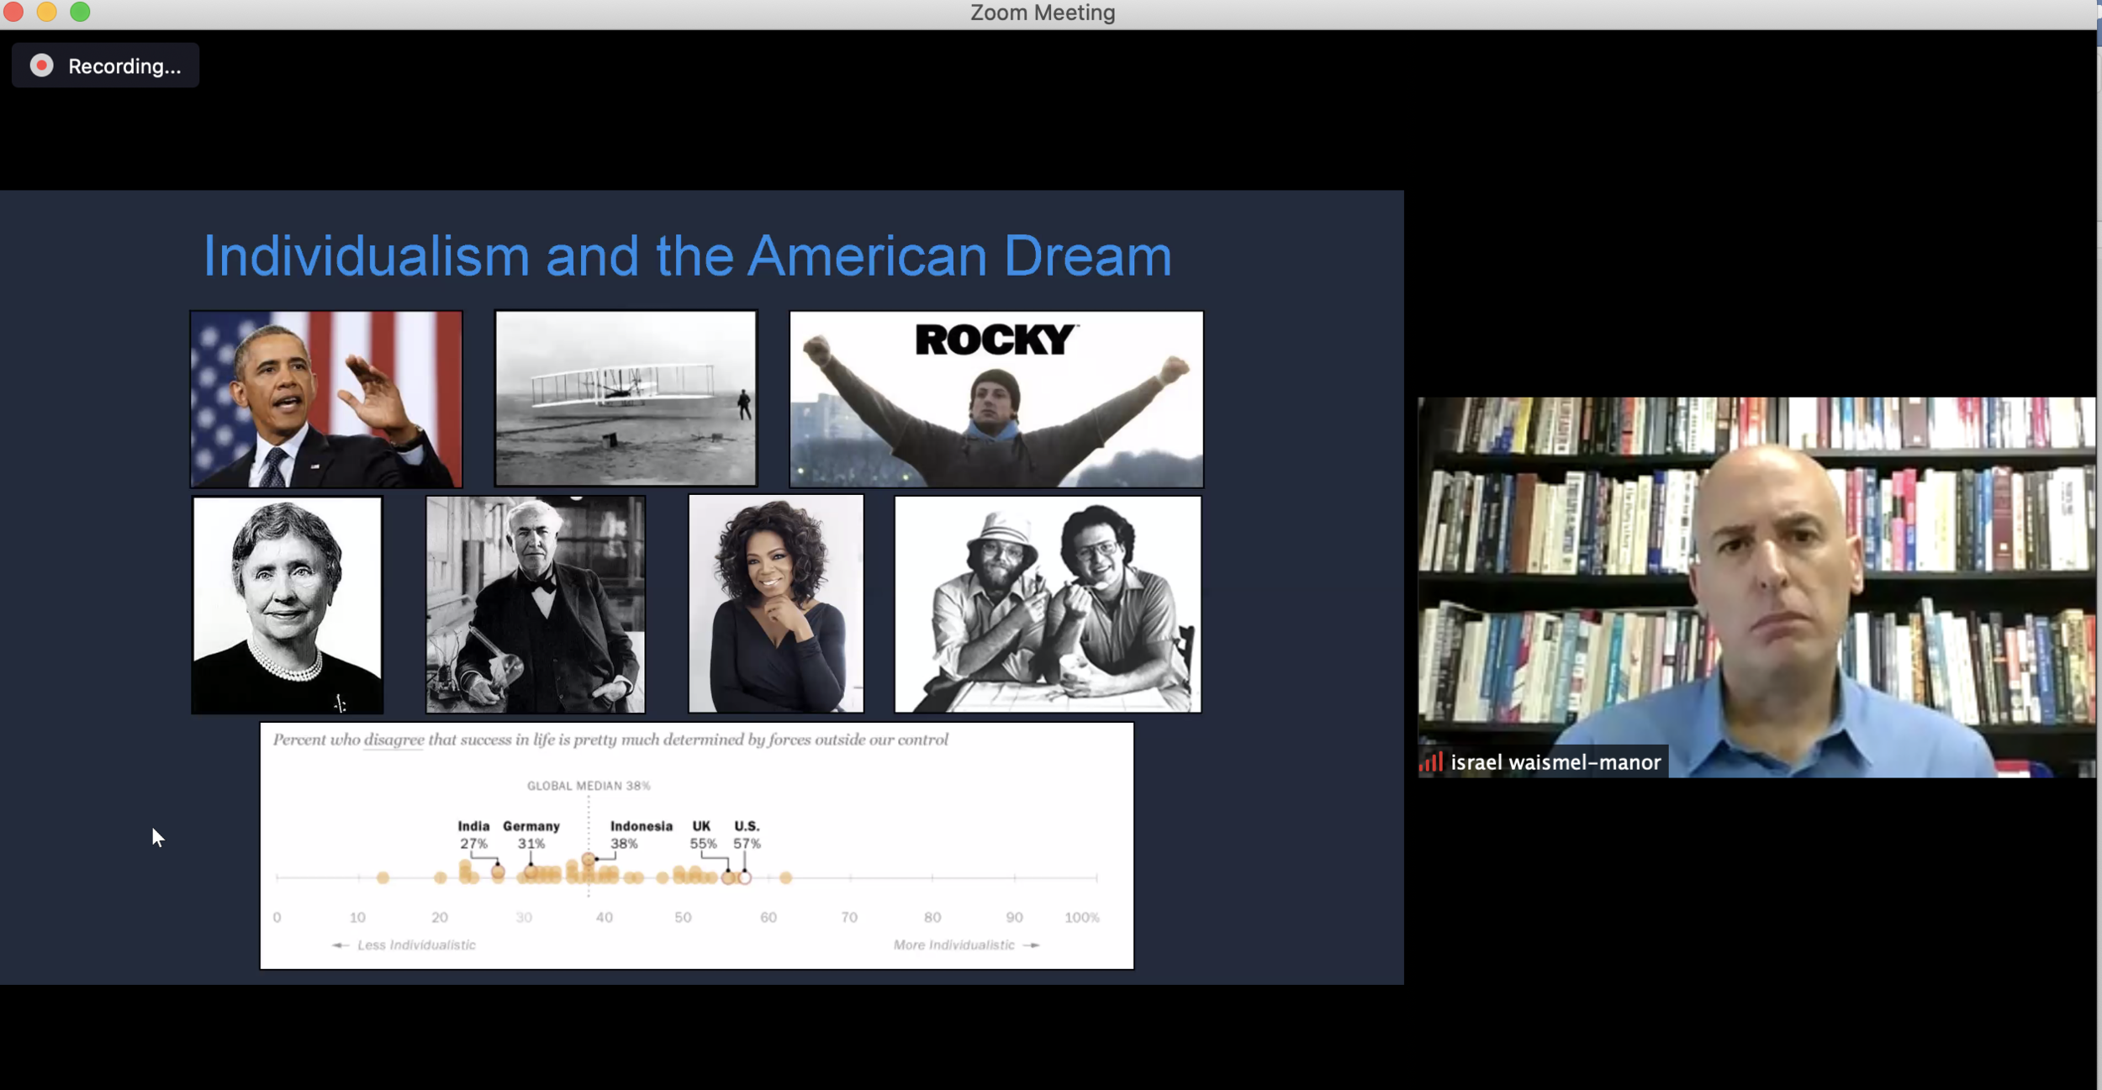Click the elderly woman with pearls portrait
Viewport: 2102px width, 1090px height.
click(288, 604)
